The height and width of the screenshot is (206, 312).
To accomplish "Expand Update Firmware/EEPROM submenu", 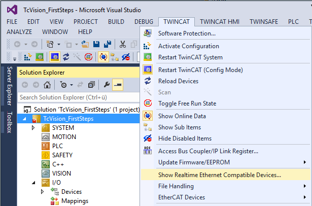I will click(226, 162).
